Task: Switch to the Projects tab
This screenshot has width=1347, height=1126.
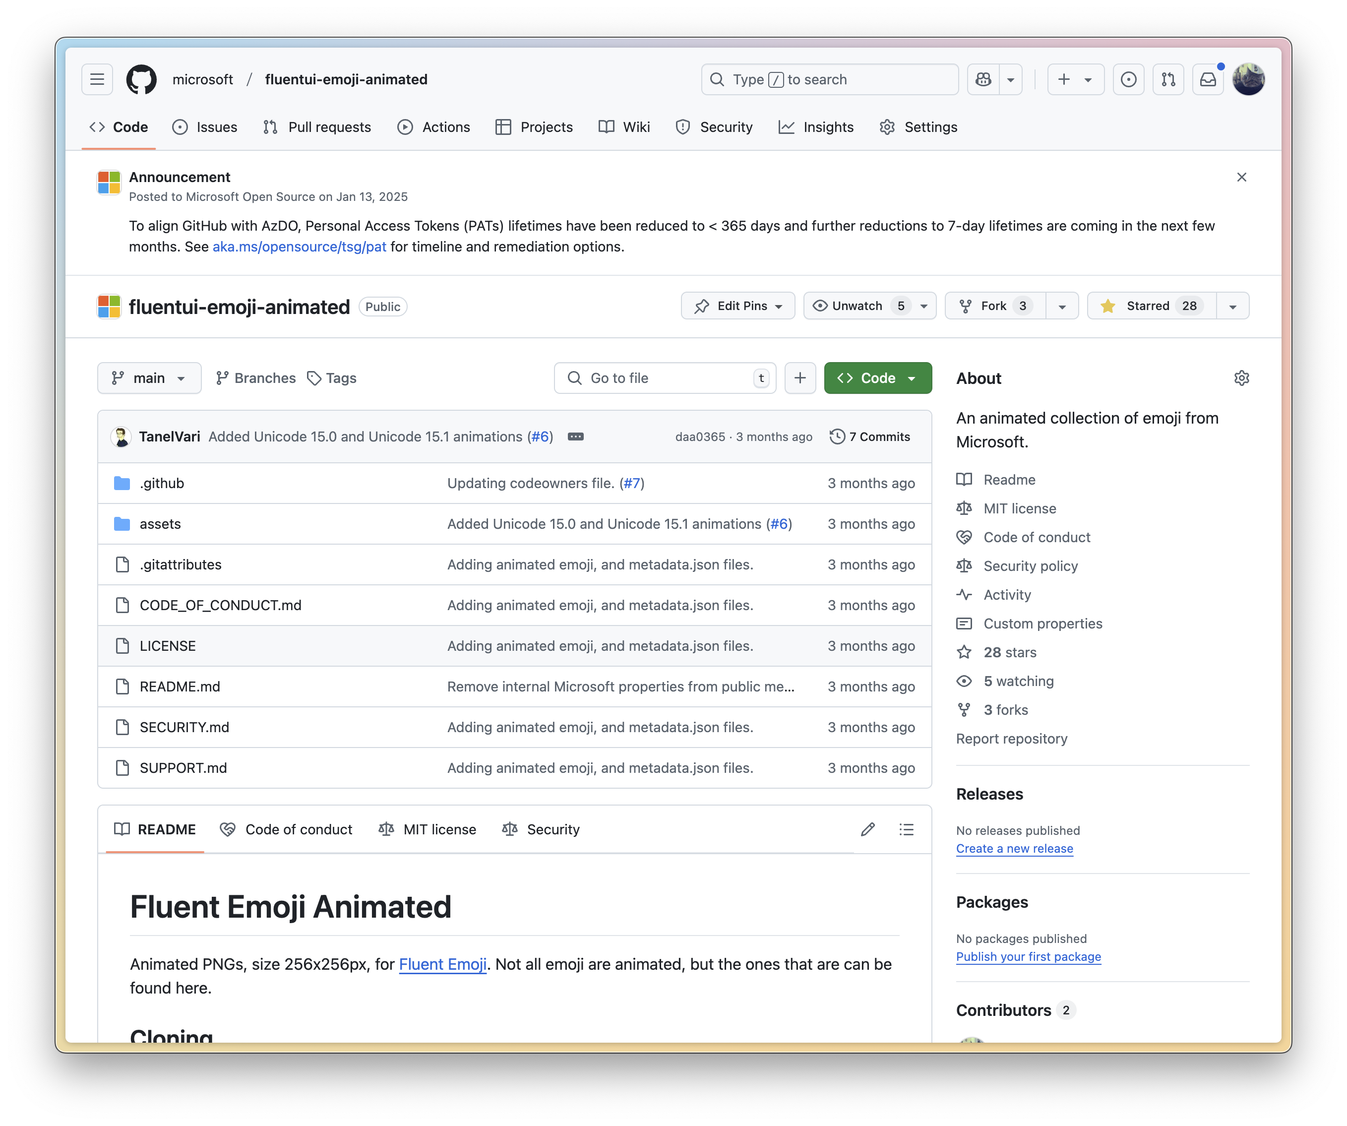Action: (534, 127)
